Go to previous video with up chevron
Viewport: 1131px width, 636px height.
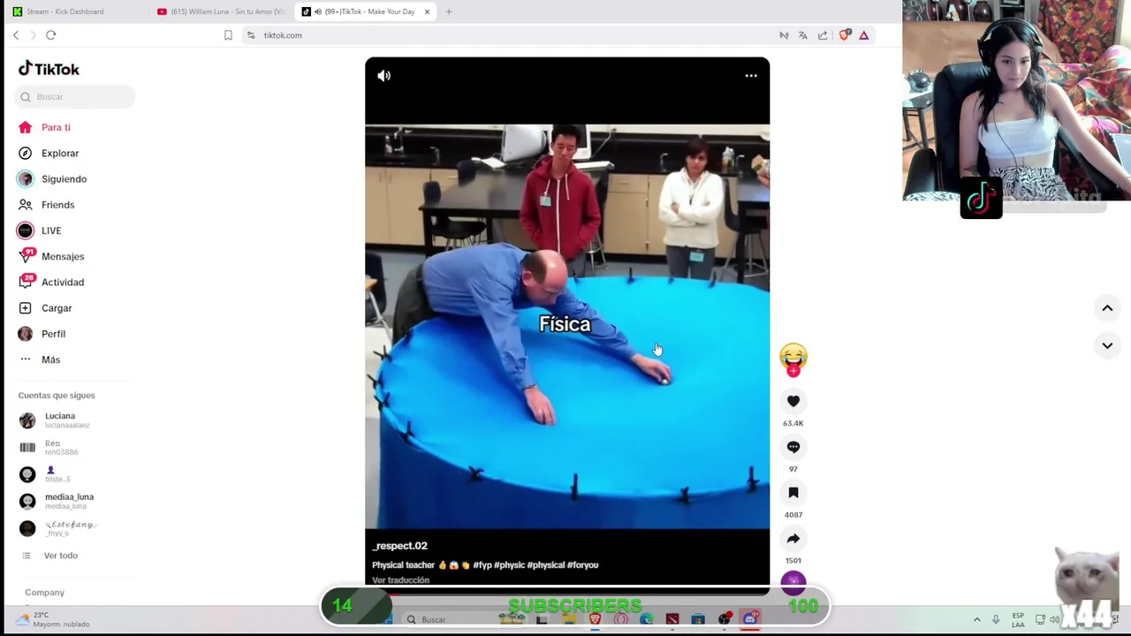1107,308
